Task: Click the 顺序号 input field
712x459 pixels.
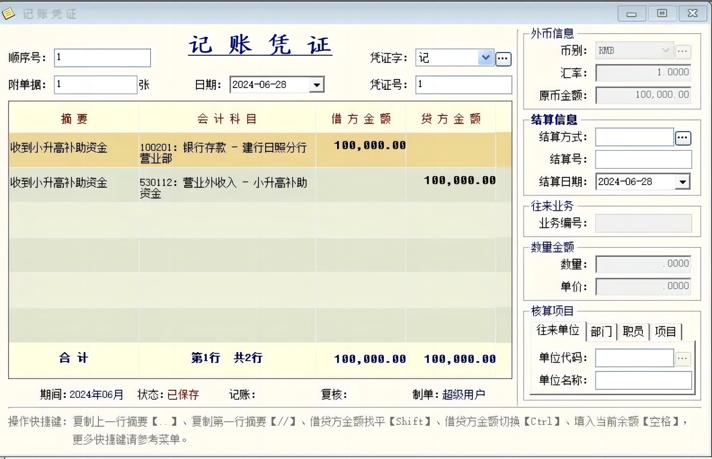Action: pyautogui.click(x=102, y=58)
